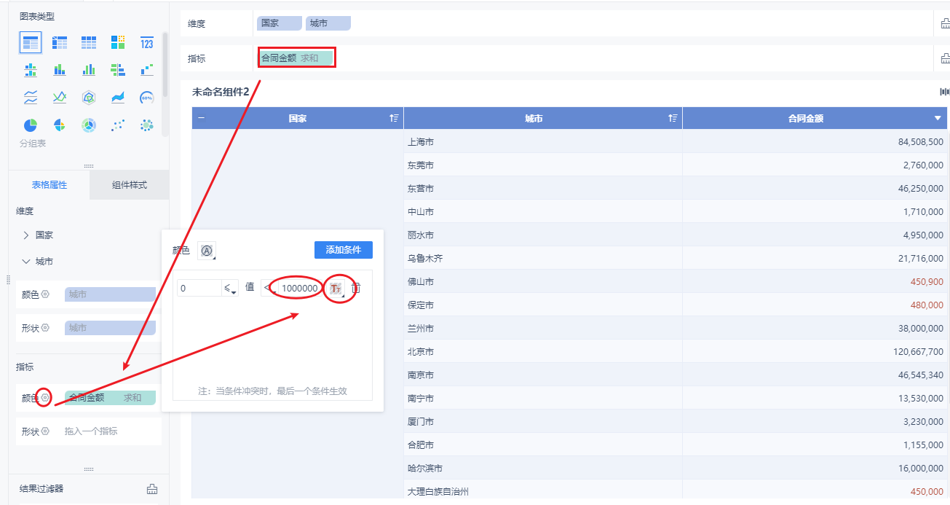Select the 分组表 grouped table chart type
This screenshot has height=505, width=950.
point(31,43)
